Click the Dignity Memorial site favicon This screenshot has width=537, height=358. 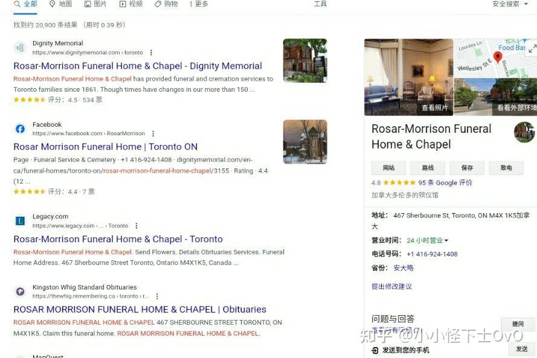tap(20, 48)
